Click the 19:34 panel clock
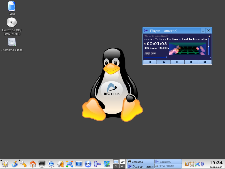The image size is (225, 169). coord(216,163)
